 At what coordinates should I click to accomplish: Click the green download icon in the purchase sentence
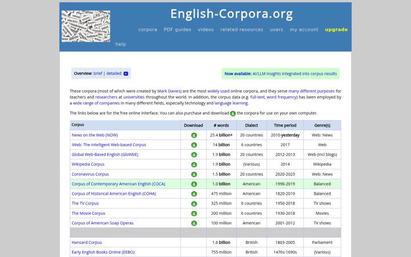pos(233,114)
